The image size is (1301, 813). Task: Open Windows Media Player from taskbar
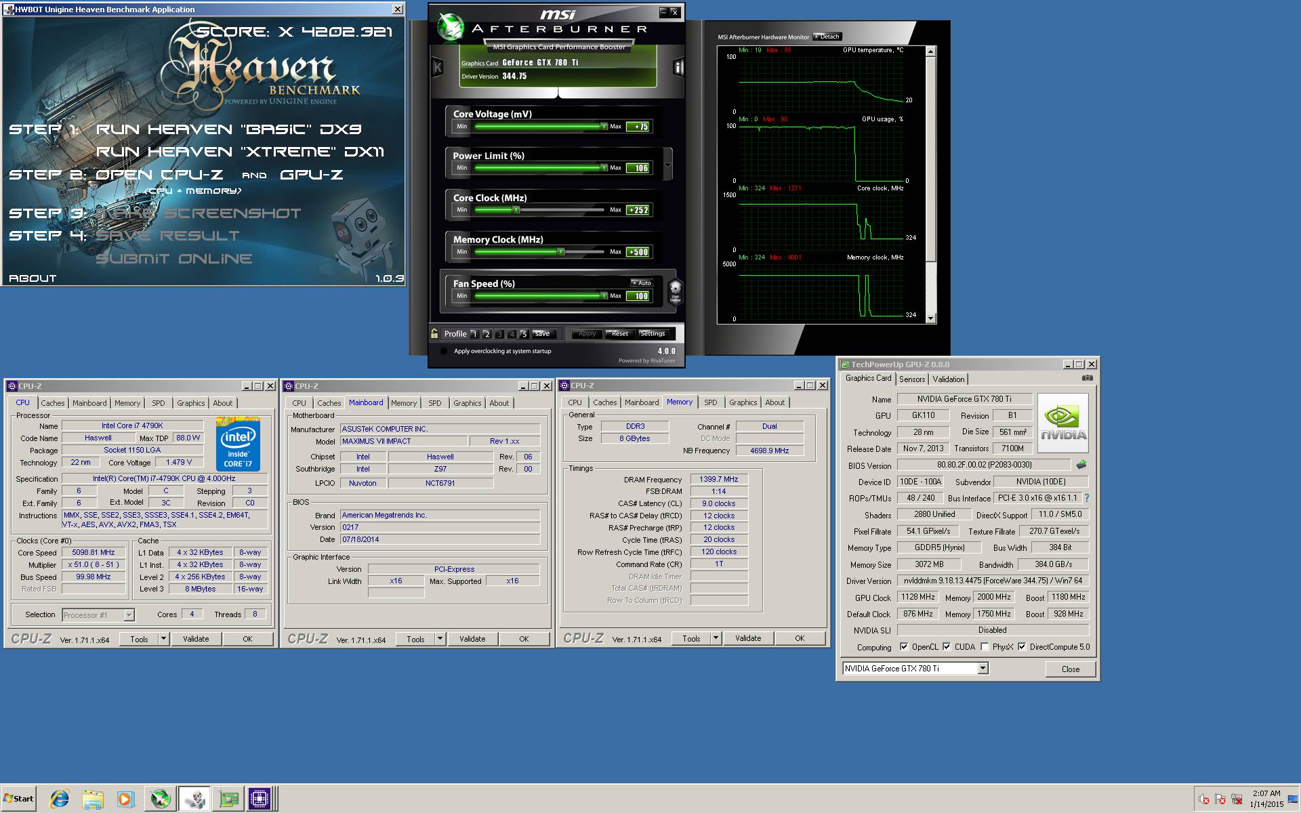[125, 799]
